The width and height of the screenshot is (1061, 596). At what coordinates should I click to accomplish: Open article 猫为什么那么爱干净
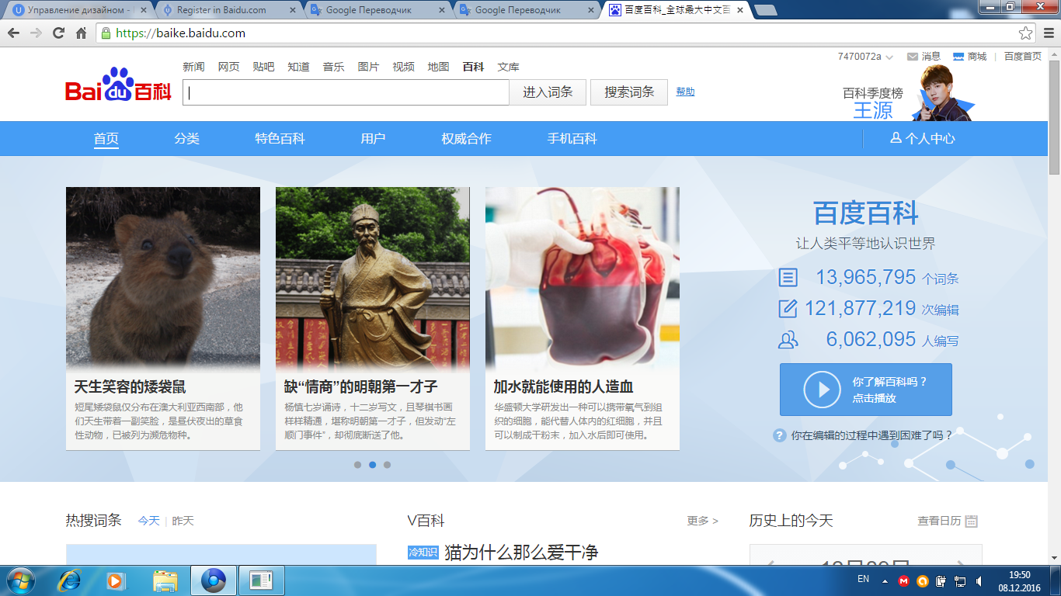(x=521, y=553)
